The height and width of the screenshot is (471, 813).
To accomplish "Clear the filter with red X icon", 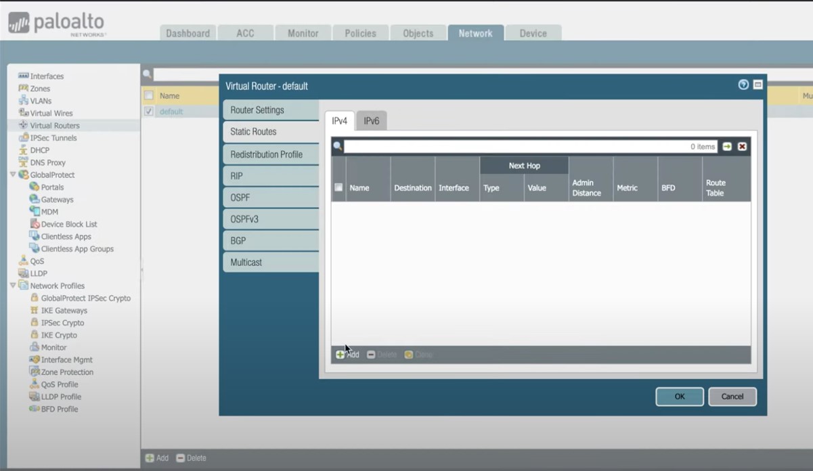I will coord(742,146).
